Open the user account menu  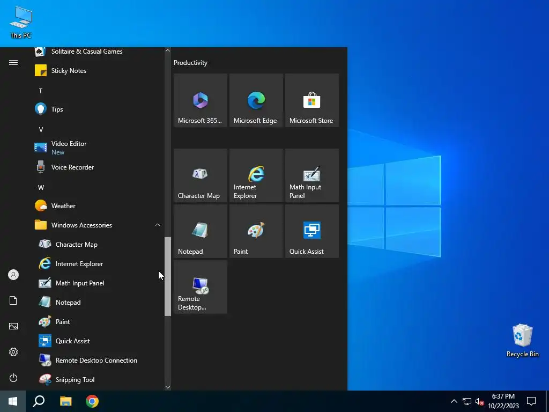click(x=13, y=275)
